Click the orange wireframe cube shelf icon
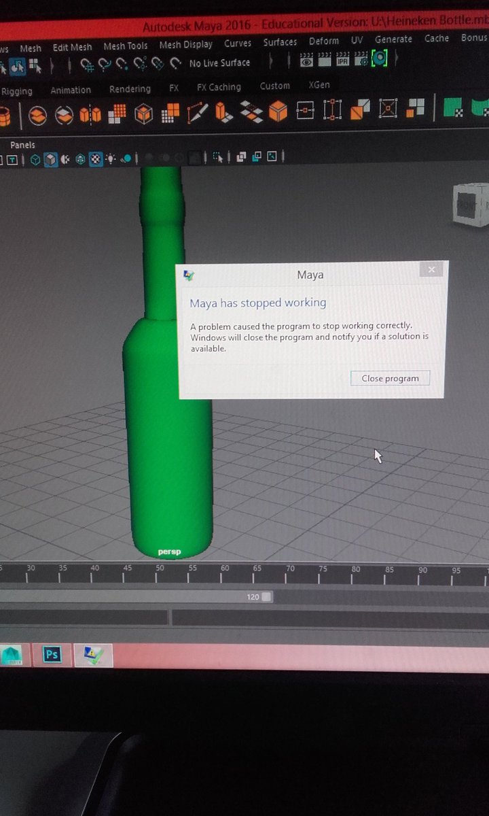Viewport: 489px width, 816px height. [x=143, y=113]
